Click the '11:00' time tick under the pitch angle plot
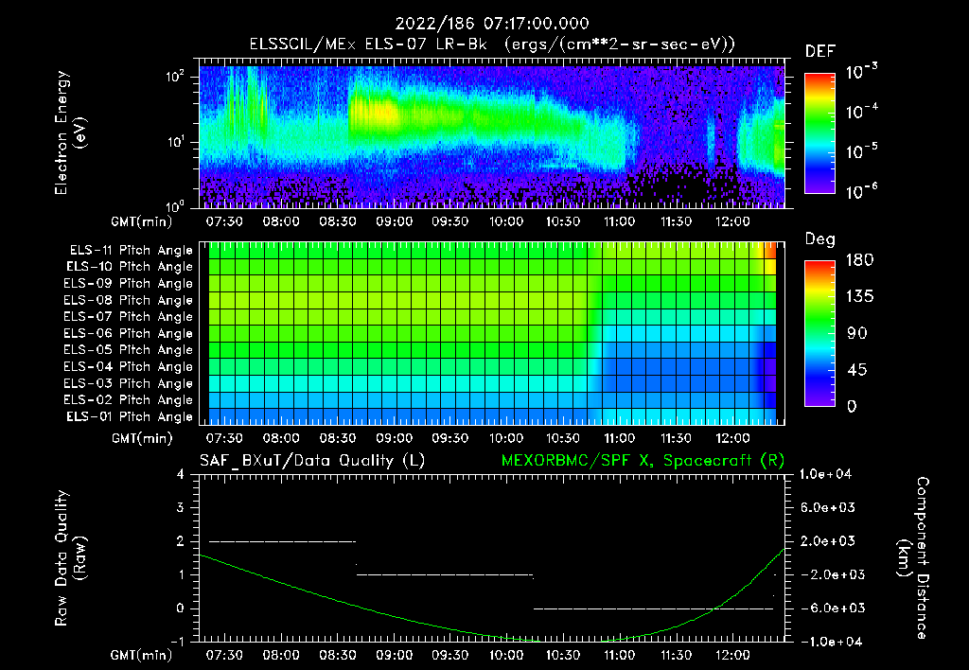 coord(619,438)
